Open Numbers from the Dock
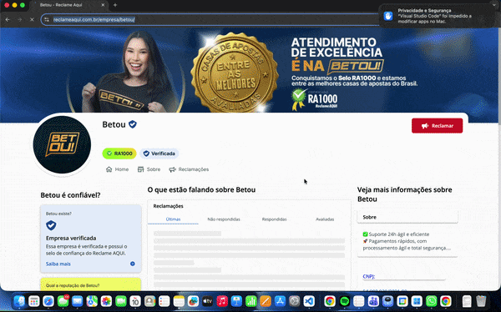 point(251,301)
